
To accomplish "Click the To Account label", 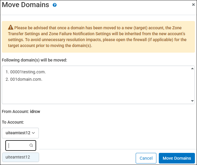I will [13, 122].
